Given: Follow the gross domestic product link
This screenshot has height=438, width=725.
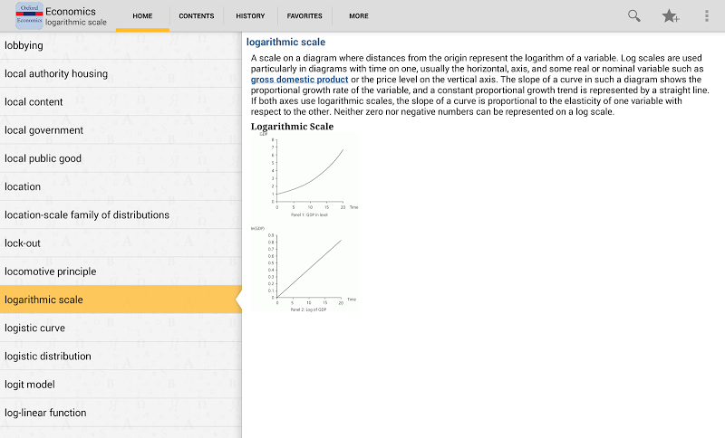Looking at the screenshot, I should (x=299, y=80).
